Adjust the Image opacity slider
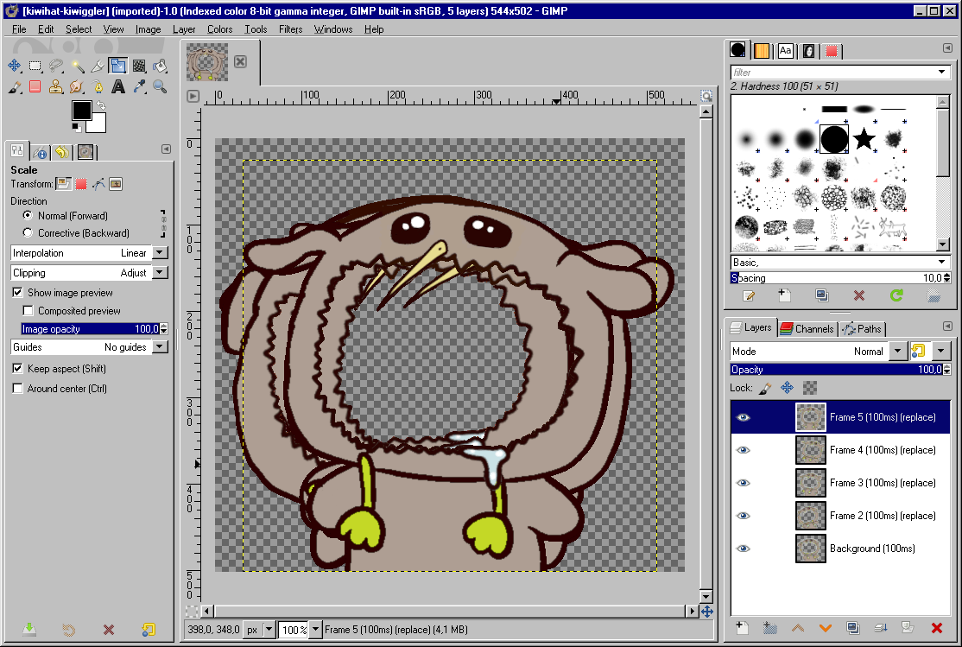Screen dimensions: 962x647 coord(90,329)
